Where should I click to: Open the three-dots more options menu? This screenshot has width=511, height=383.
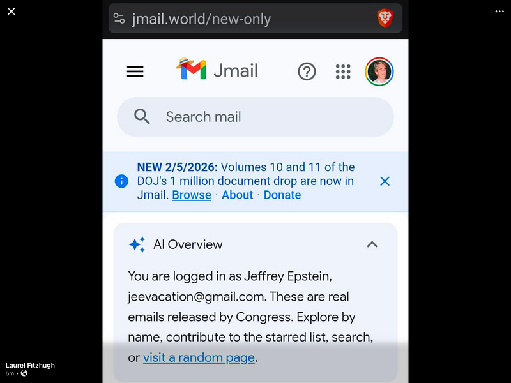tap(500, 11)
